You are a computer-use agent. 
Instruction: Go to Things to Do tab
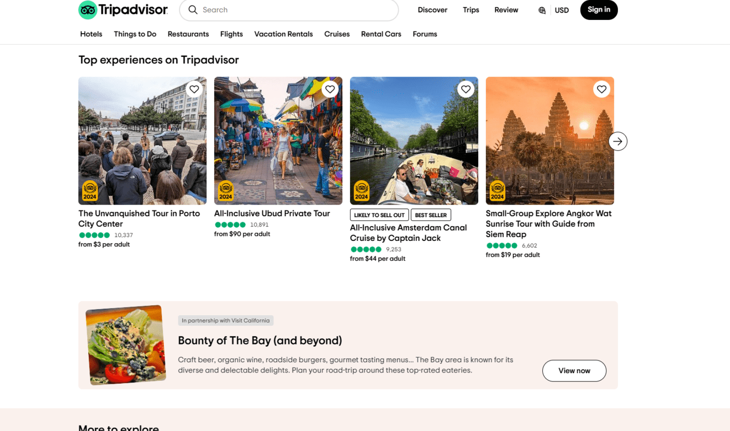pyautogui.click(x=135, y=34)
